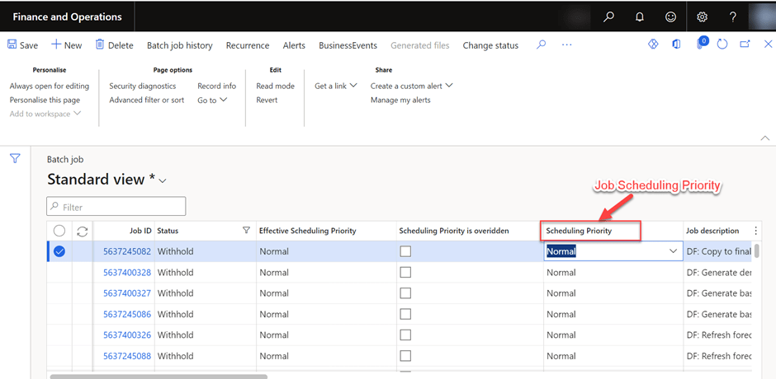Image resolution: width=776 pixels, height=379 pixels.
Task: Click the grid refresh icon in header row
Action: (82, 232)
